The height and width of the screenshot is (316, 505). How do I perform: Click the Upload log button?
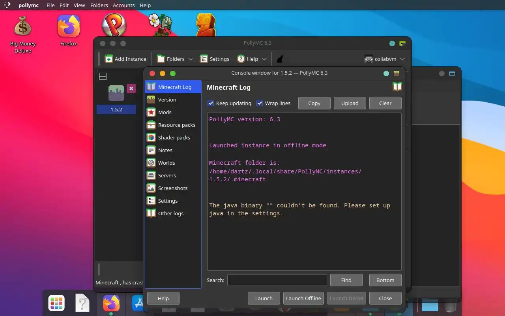pyautogui.click(x=350, y=103)
